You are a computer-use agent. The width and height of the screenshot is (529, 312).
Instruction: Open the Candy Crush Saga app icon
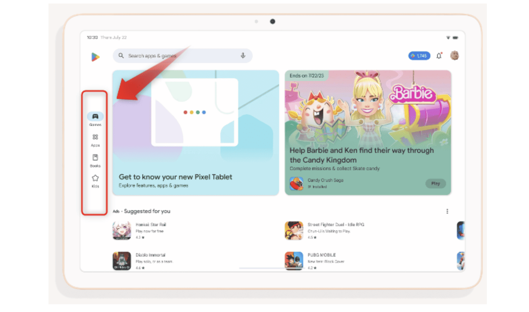[296, 183]
